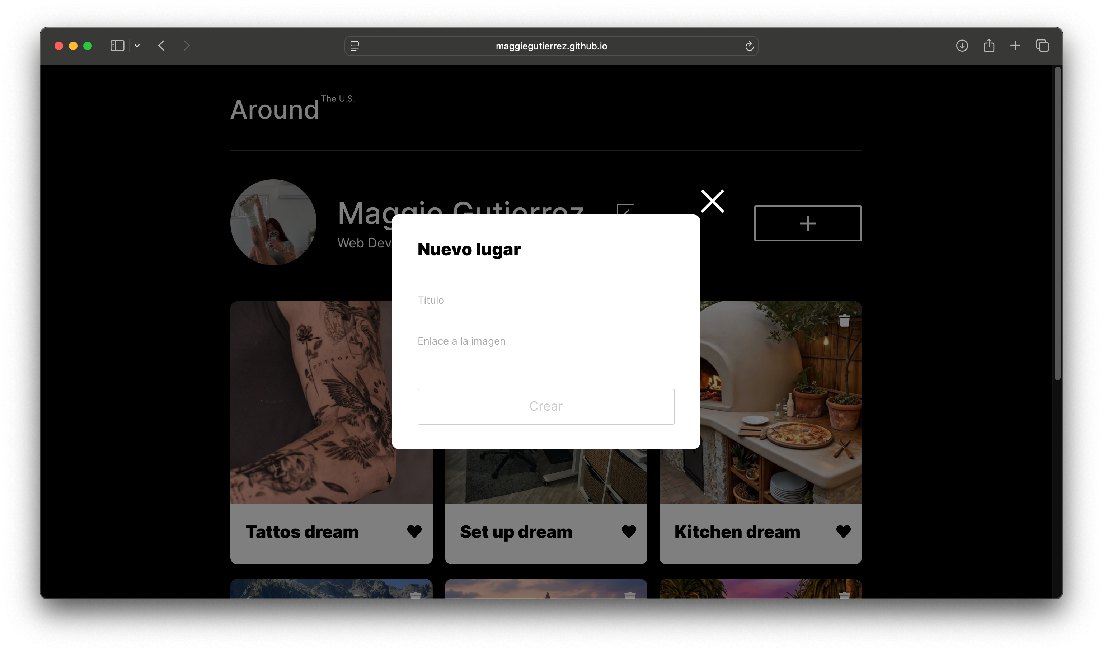Viewport: 1103px width, 652px height.
Task: Click the add new place plus button
Action: 807,223
